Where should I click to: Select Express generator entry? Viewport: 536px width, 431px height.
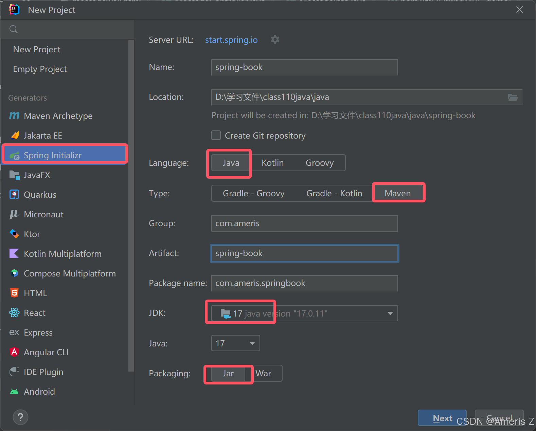pos(65,333)
